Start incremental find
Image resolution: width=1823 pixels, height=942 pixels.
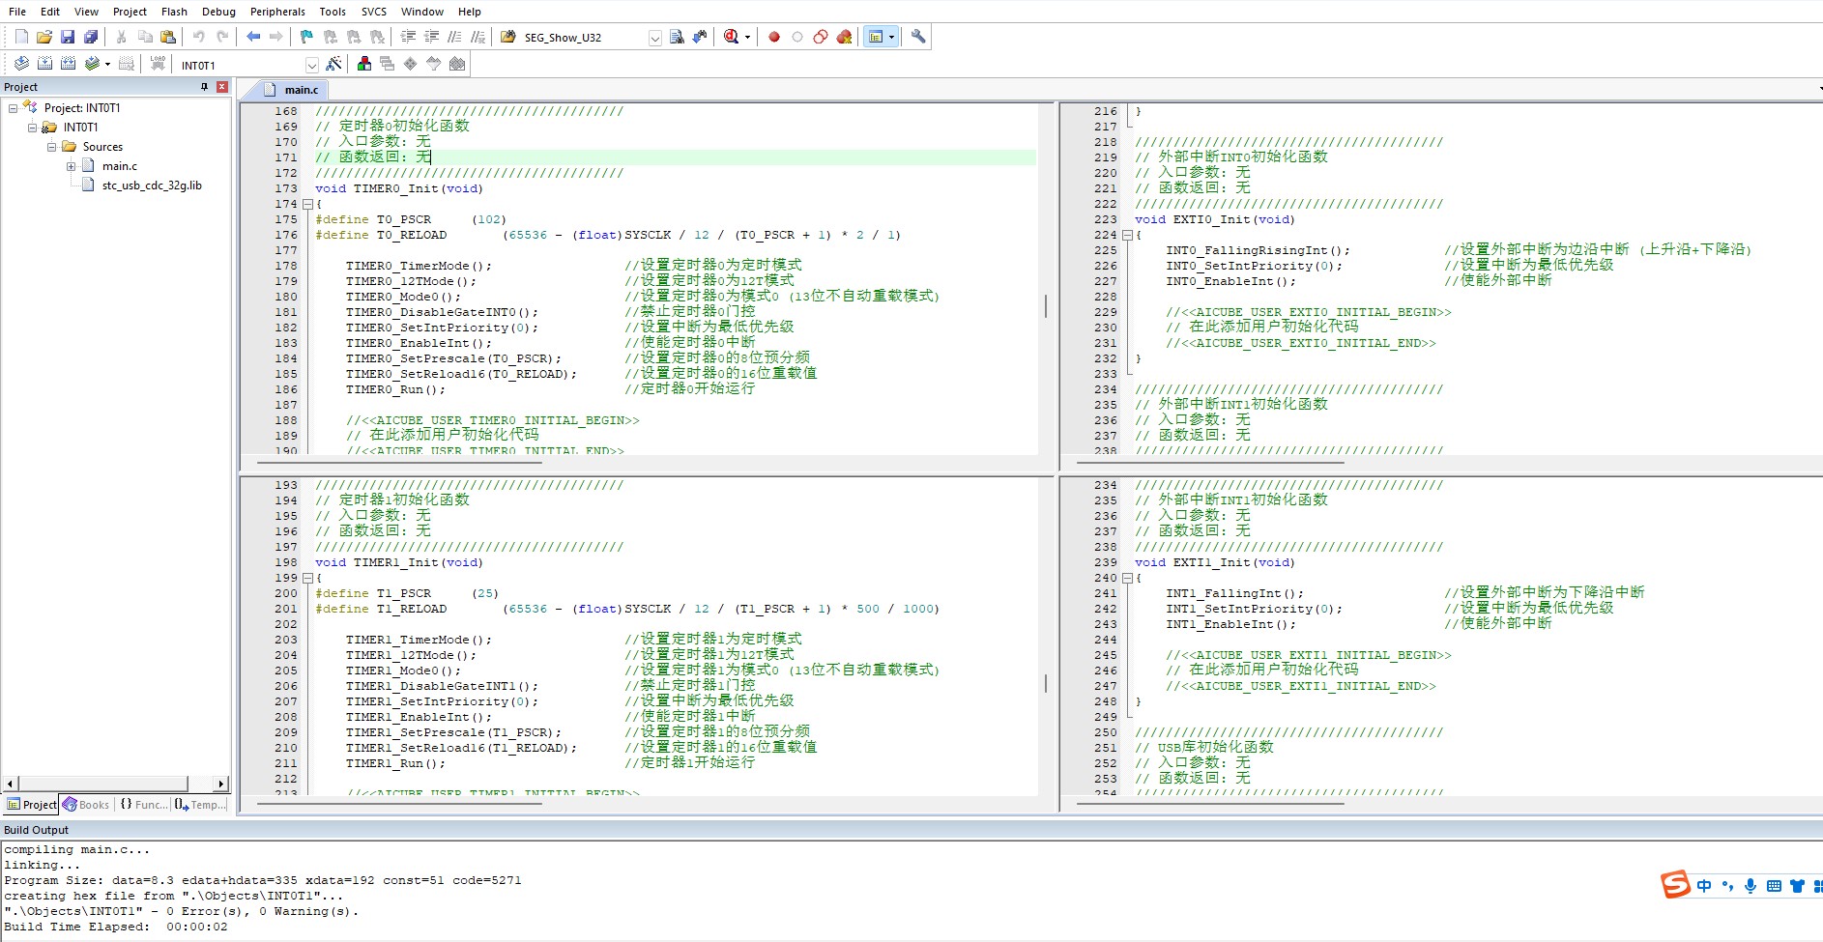point(700,37)
